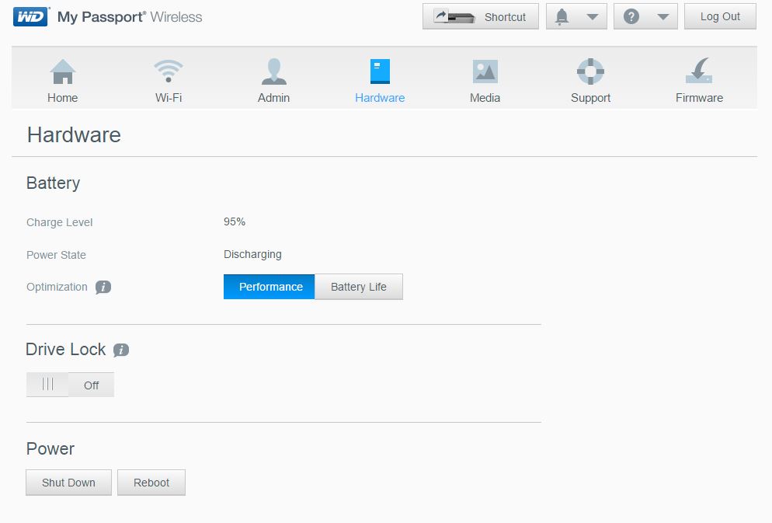Click the Drive Lock section heading
The width and height of the screenshot is (772, 523).
[x=65, y=349]
